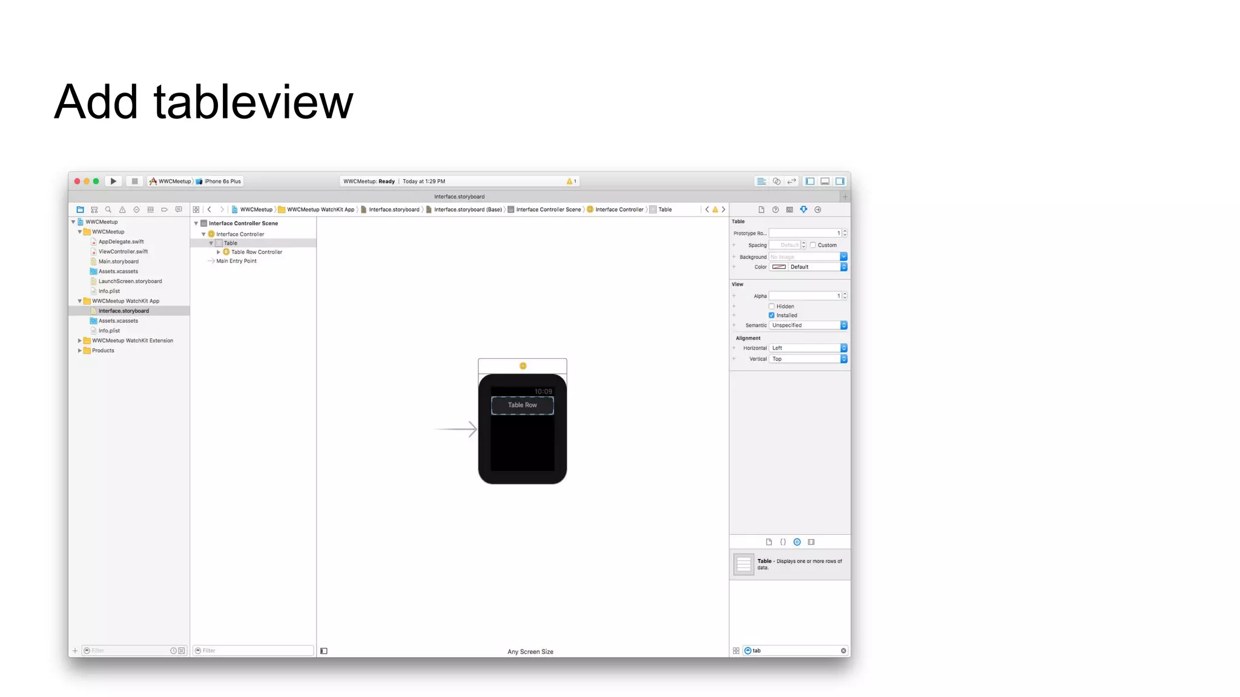The height and width of the screenshot is (697, 1240).
Task: Select the Table object in library
Action: pyautogui.click(x=790, y=564)
